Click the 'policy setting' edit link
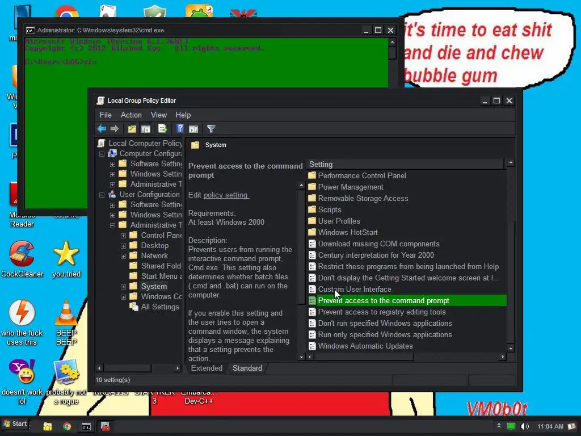The height and width of the screenshot is (436, 581). 226,195
